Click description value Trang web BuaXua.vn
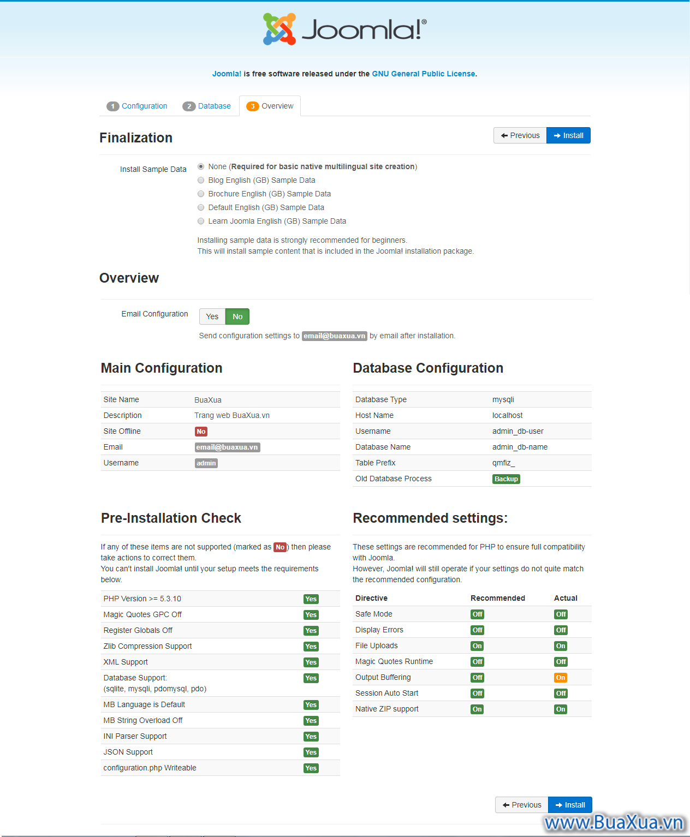 (232, 415)
